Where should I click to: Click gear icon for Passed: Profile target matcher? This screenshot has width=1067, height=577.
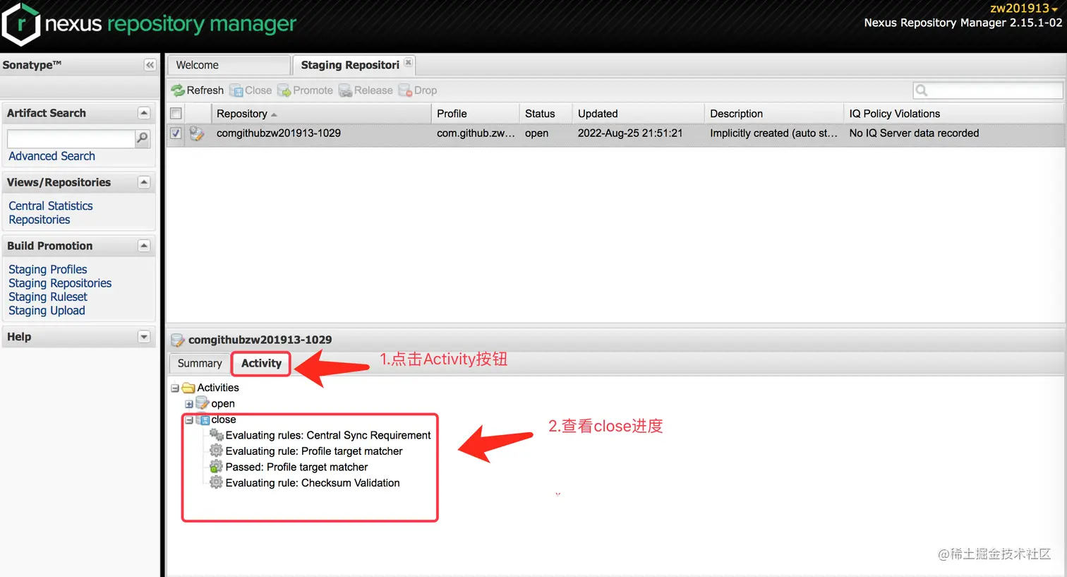(x=217, y=467)
